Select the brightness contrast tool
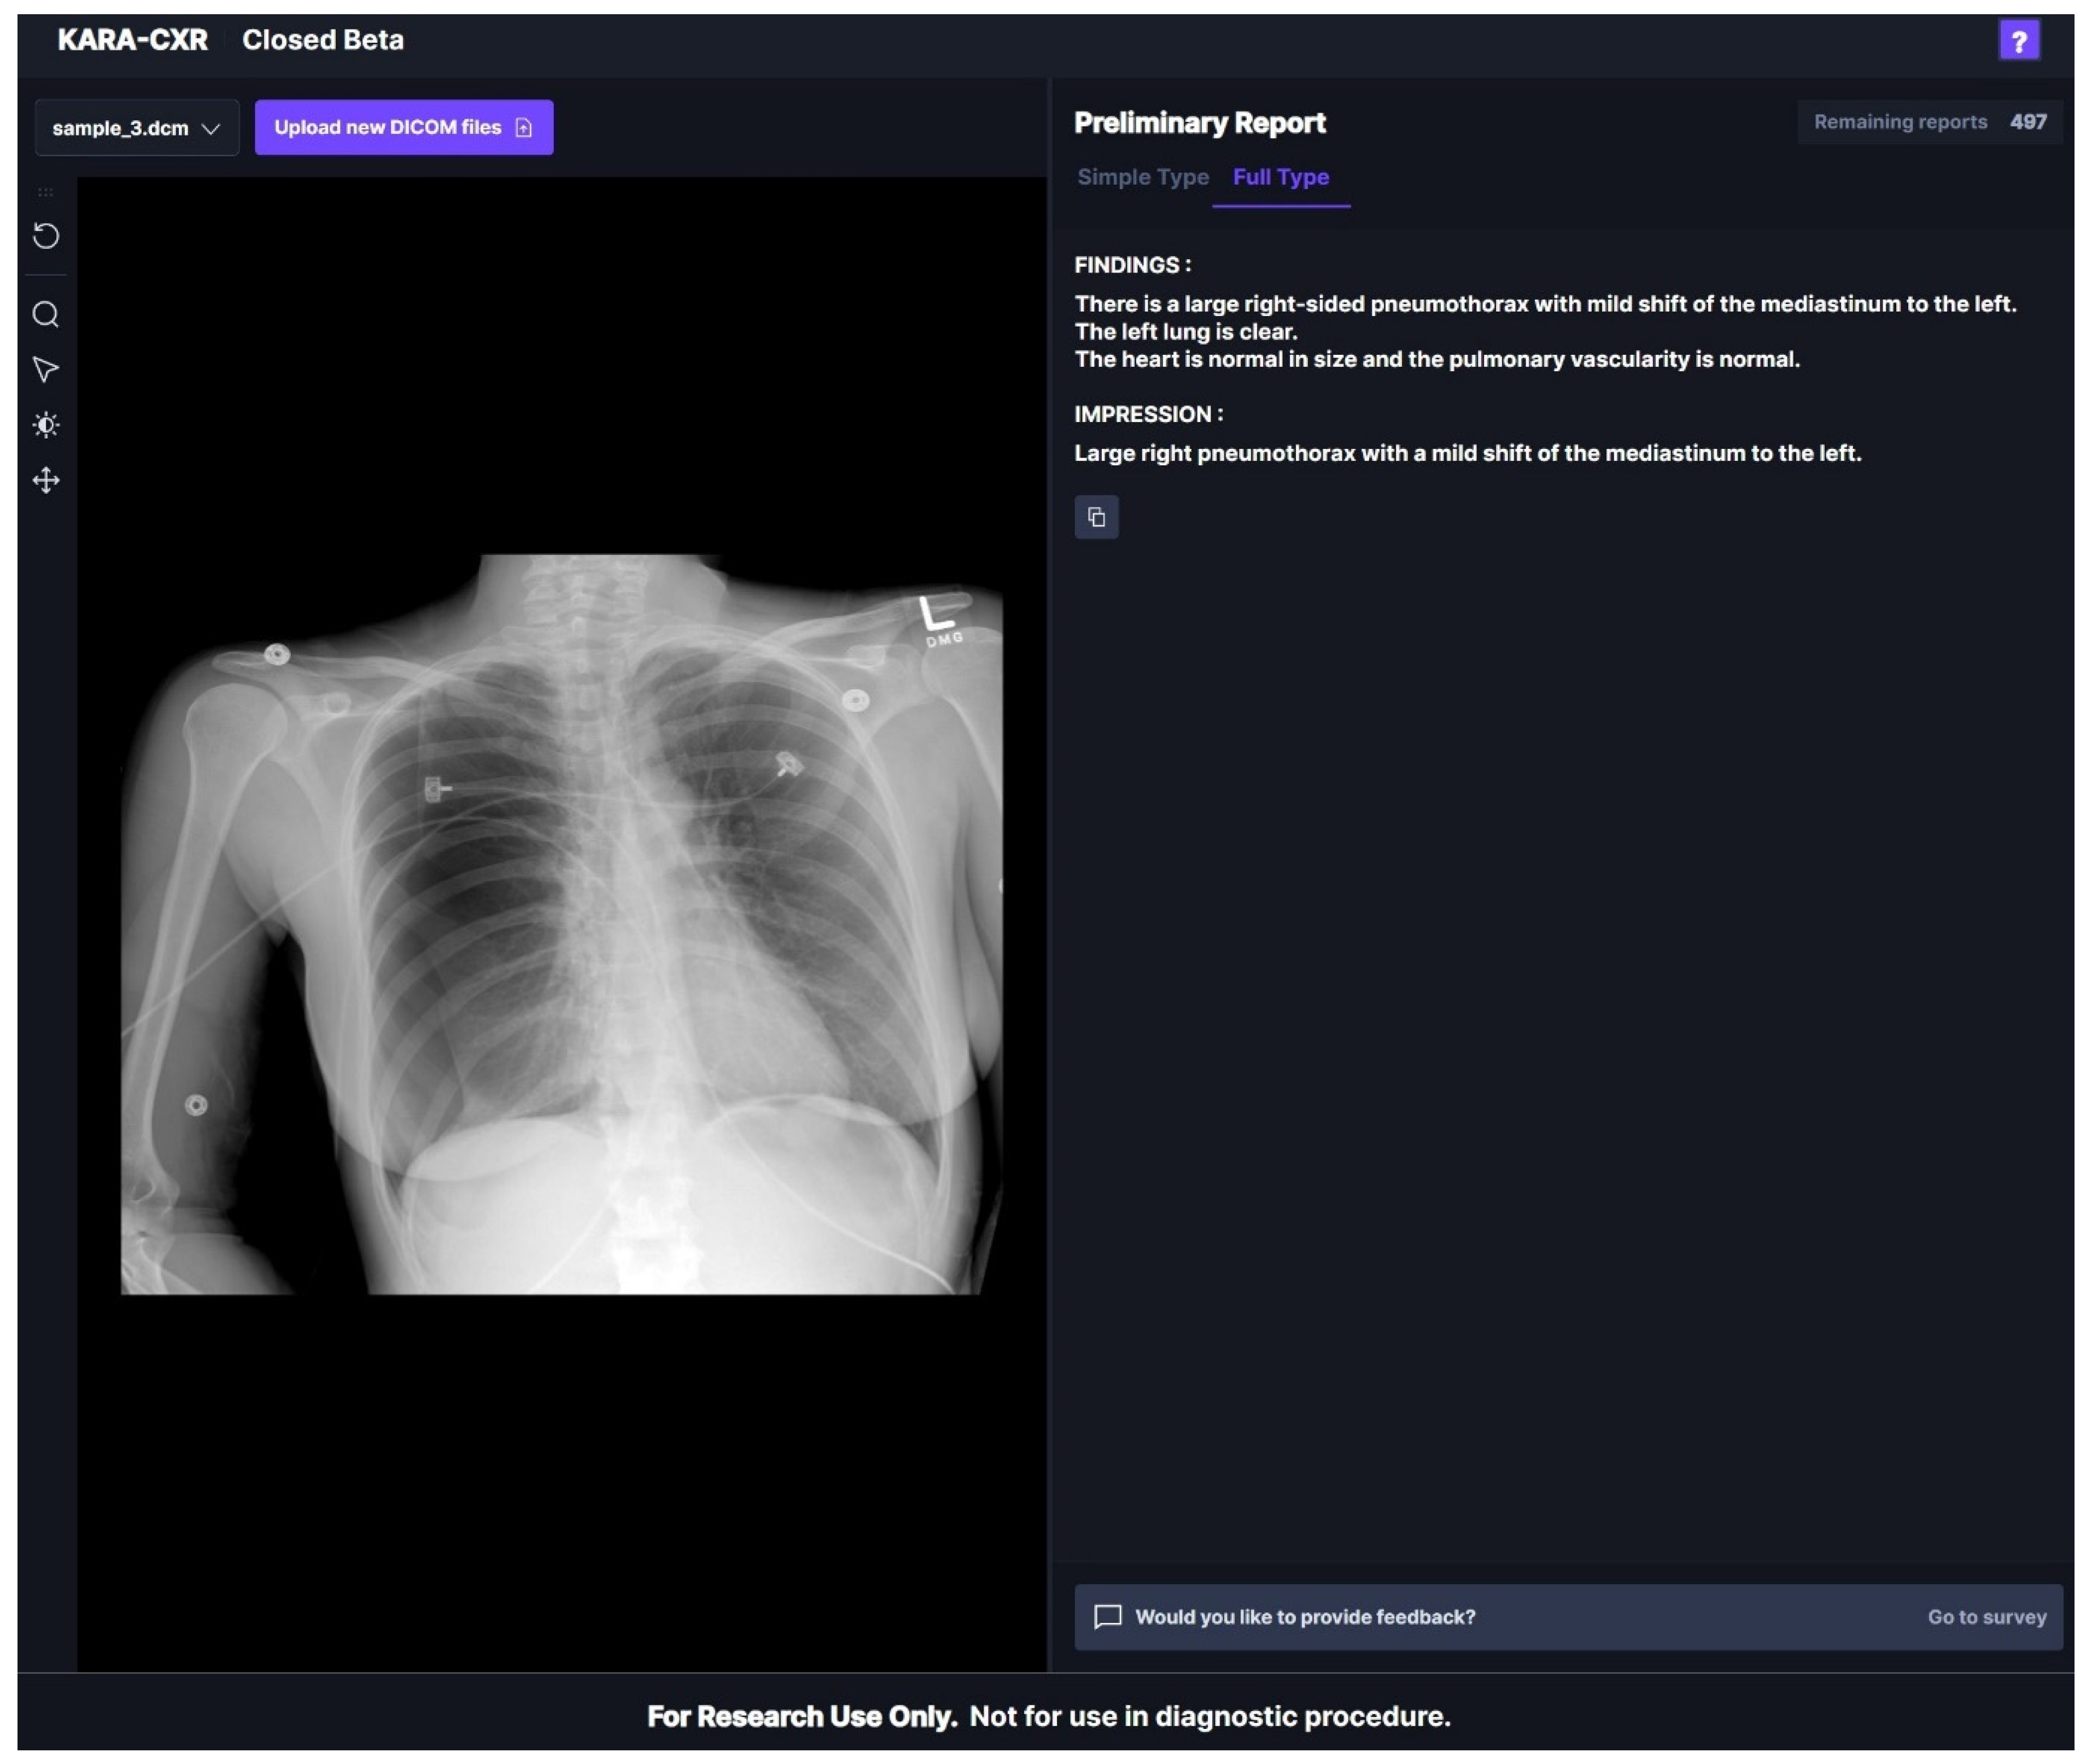 pos(46,425)
